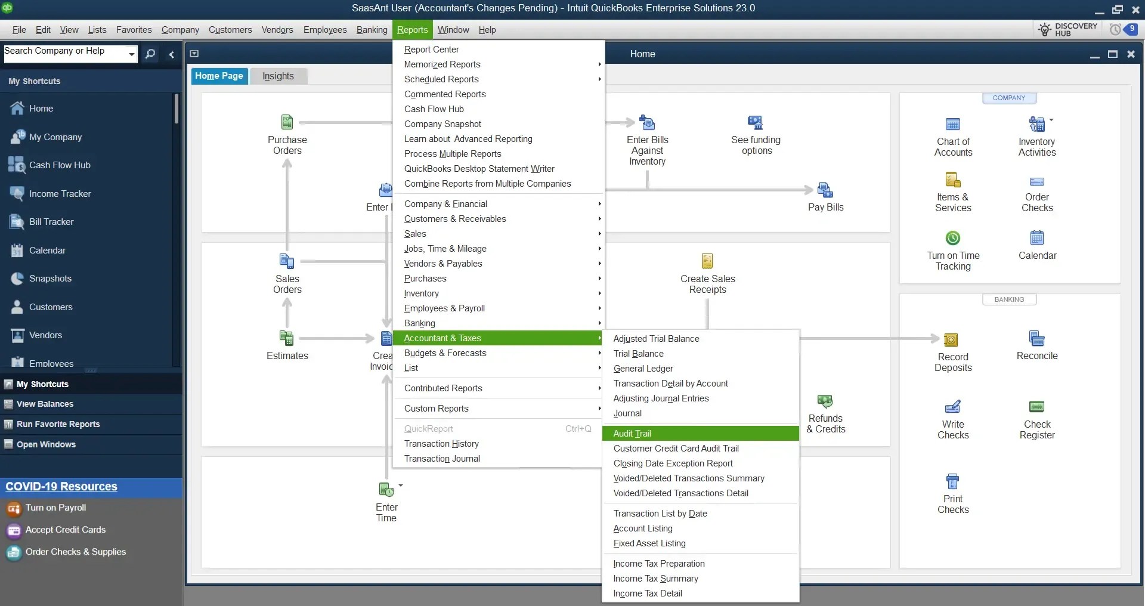Screen dimensions: 1145x606
Task: Open COVID-19 Resources
Action: (x=61, y=486)
